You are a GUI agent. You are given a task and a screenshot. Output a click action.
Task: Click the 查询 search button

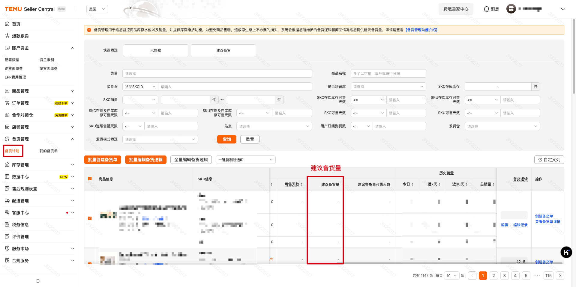click(x=226, y=139)
